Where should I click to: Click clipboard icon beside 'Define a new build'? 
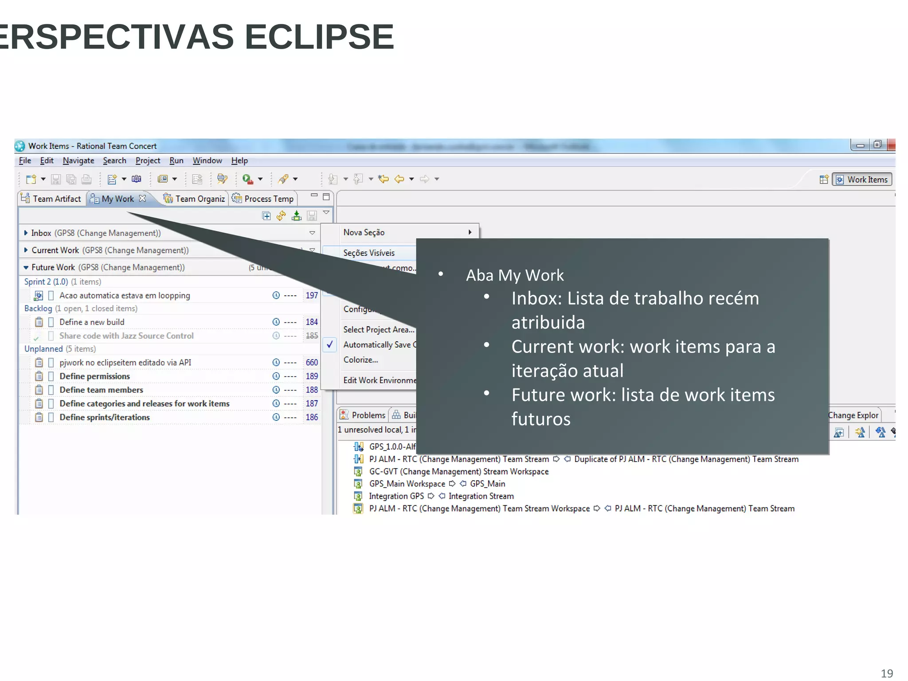39,322
